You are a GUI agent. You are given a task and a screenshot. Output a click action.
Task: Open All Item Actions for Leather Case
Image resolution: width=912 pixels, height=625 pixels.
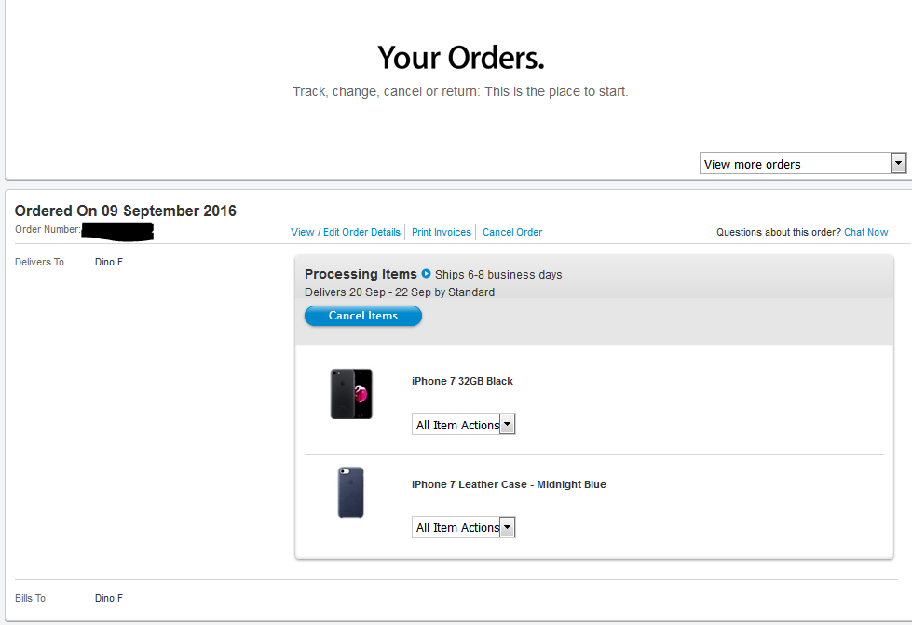pyautogui.click(x=464, y=527)
